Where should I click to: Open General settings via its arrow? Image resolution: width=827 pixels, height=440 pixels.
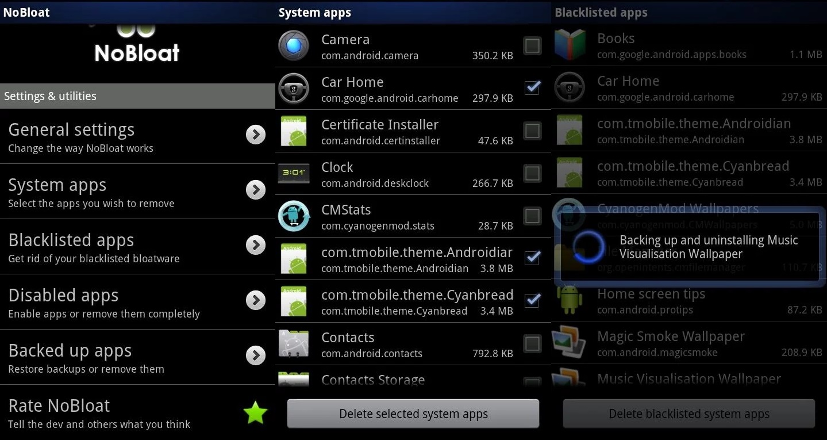(255, 135)
